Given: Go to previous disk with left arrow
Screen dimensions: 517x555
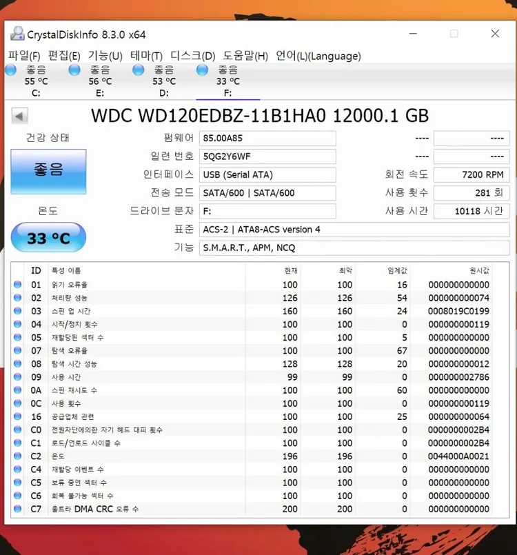Looking at the screenshot, I should tap(19, 116).
